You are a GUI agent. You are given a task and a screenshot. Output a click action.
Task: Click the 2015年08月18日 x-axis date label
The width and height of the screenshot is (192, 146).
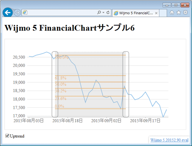(68, 121)
